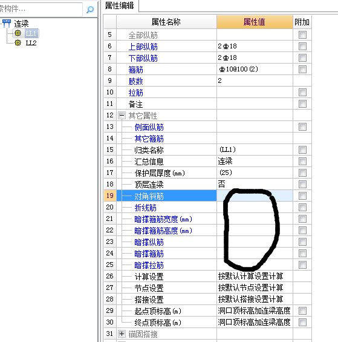338x342 pixels.
Task: Click the 属性值 column header
Action: point(255,22)
